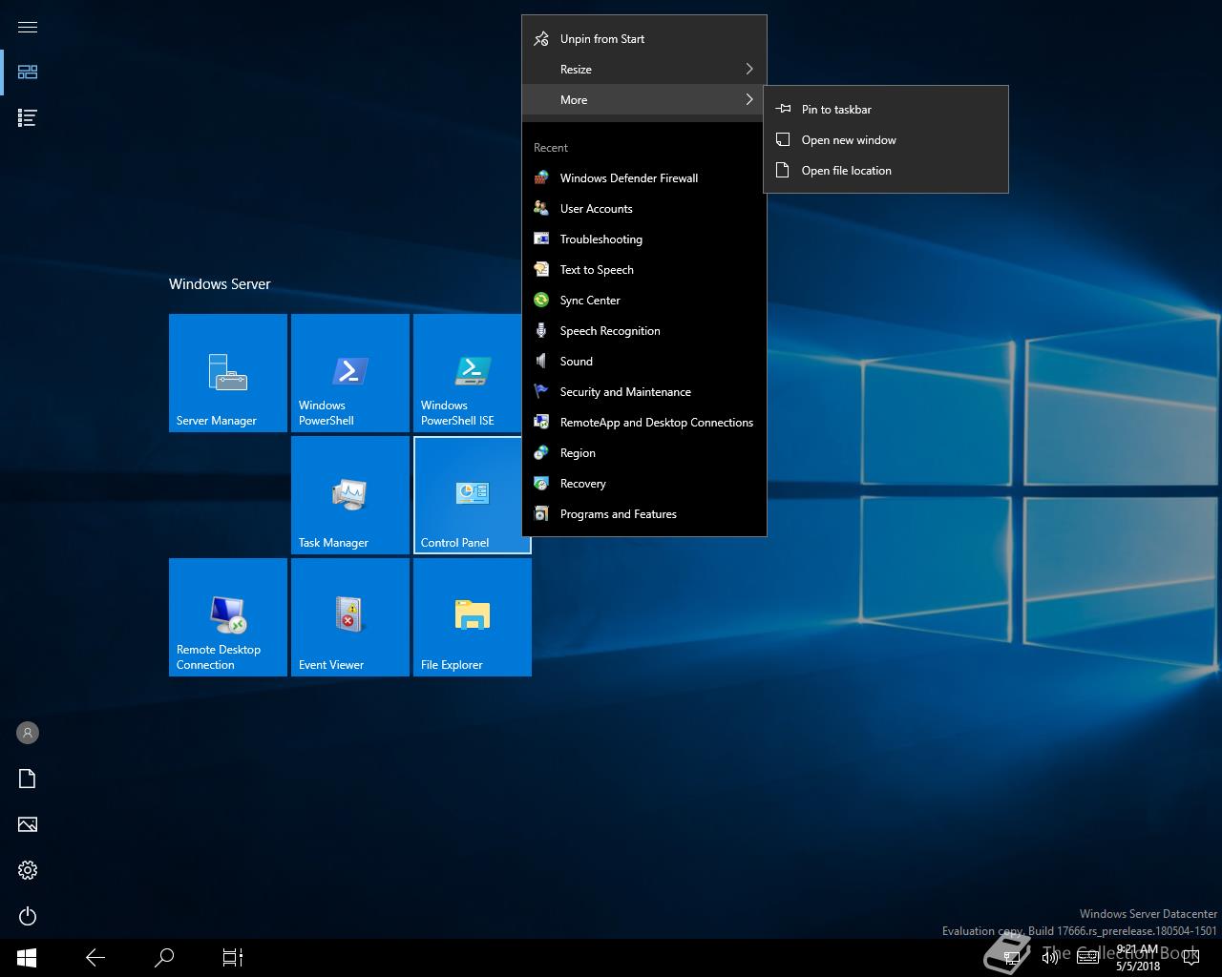This screenshot has width=1222, height=977.
Task: Click the taskbar clock and date
Action: tap(1137, 958)
